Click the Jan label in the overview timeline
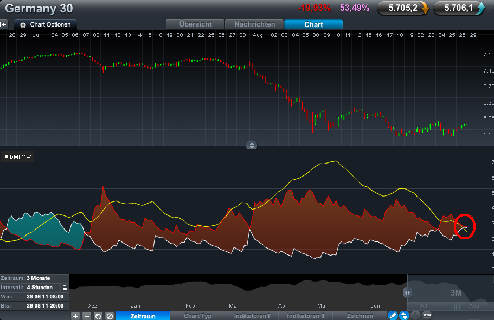This screenshot has height=320, width=494. [136, 305]
